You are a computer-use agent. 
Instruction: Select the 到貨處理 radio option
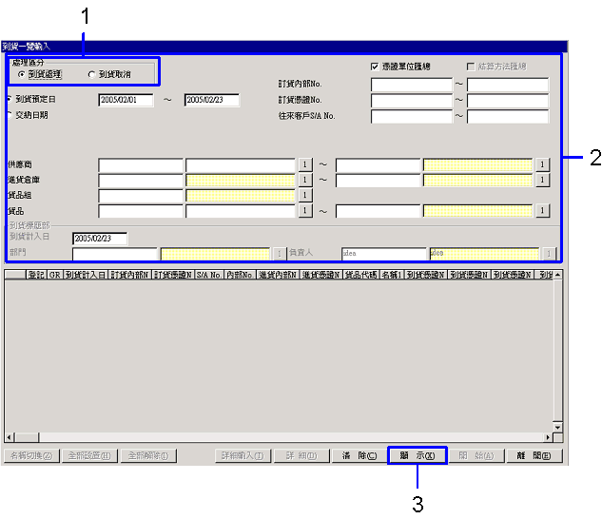[23, 74]
